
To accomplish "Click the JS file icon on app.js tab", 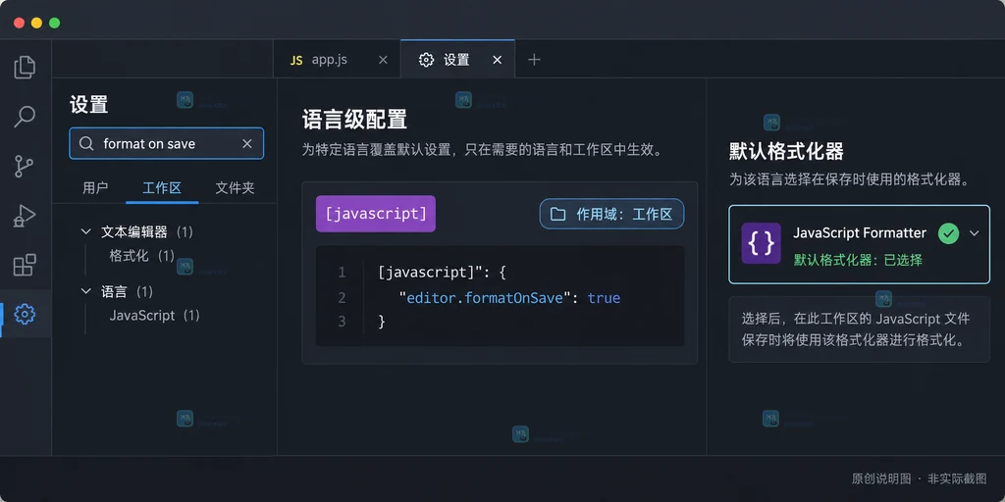I will pyautogui.click(x=296, y=60).
